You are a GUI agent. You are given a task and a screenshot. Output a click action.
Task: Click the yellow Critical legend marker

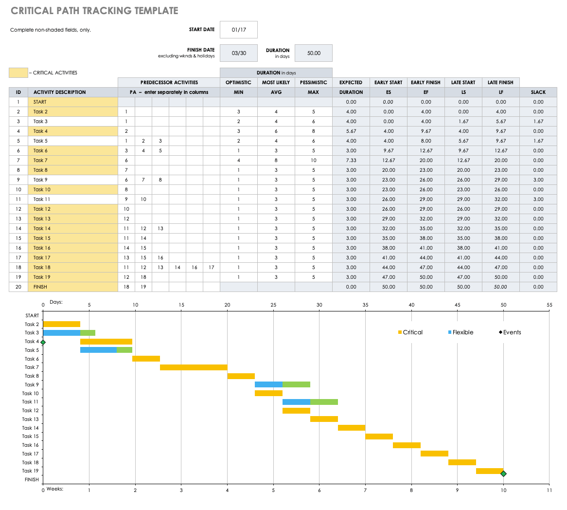tap(400, 332)
